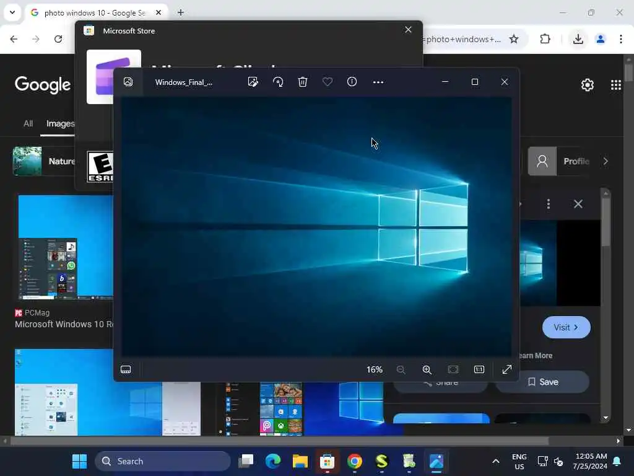The width and height of the screenshot is (634, 476).
Task: Open the ENG US language switcher
Action: pos(519,461)
